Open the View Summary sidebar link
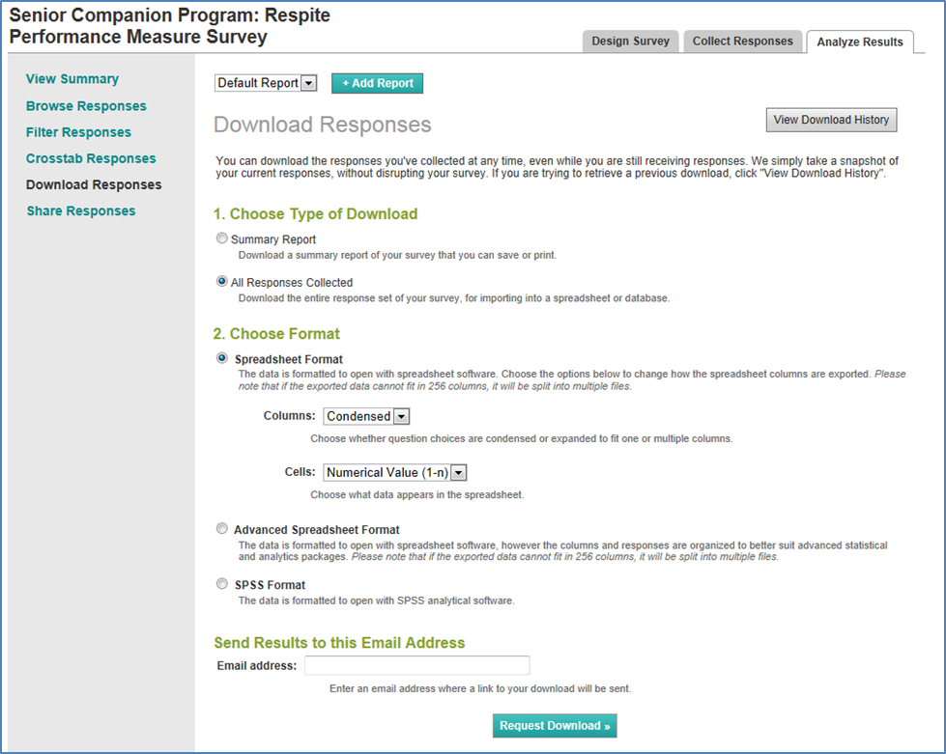Viewport: 946px width, 754px height. pyautogui.click(x=72, y=79)
